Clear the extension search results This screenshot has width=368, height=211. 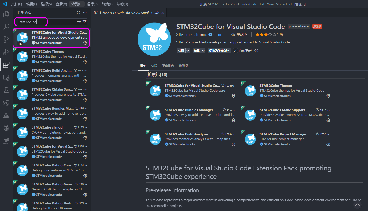(79, 22)
